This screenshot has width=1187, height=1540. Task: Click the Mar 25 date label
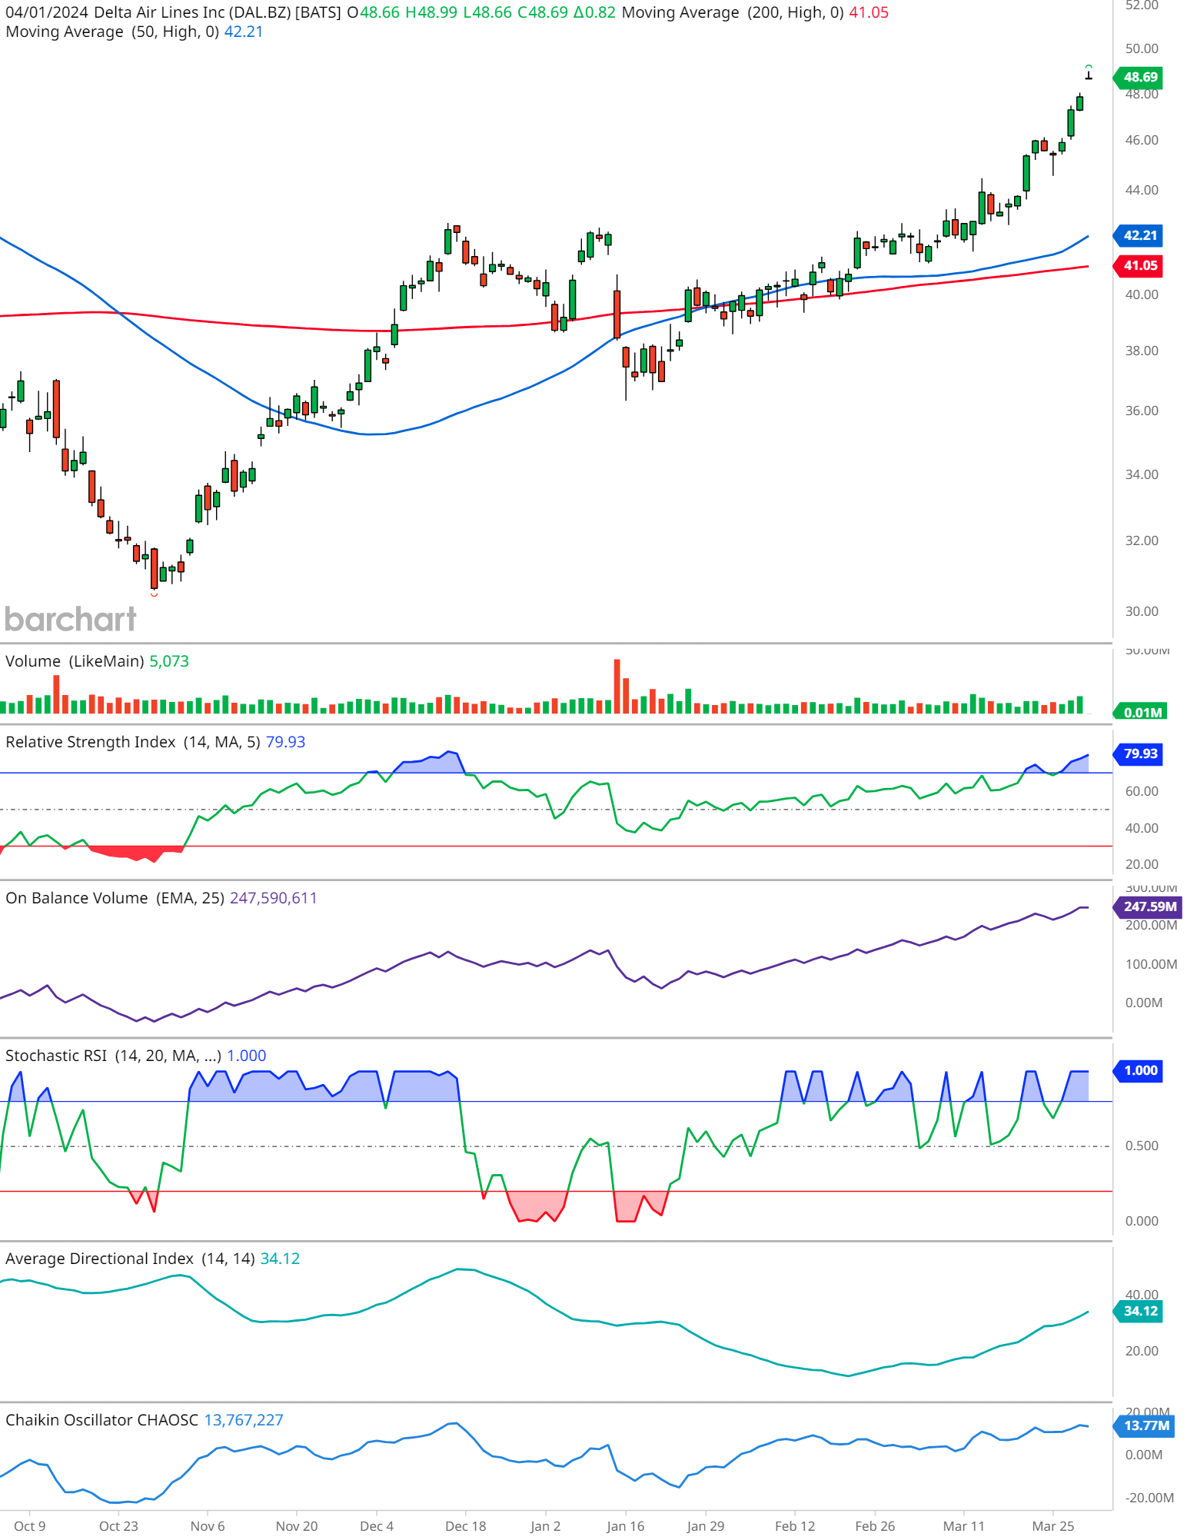[x=1053, y=1526]
